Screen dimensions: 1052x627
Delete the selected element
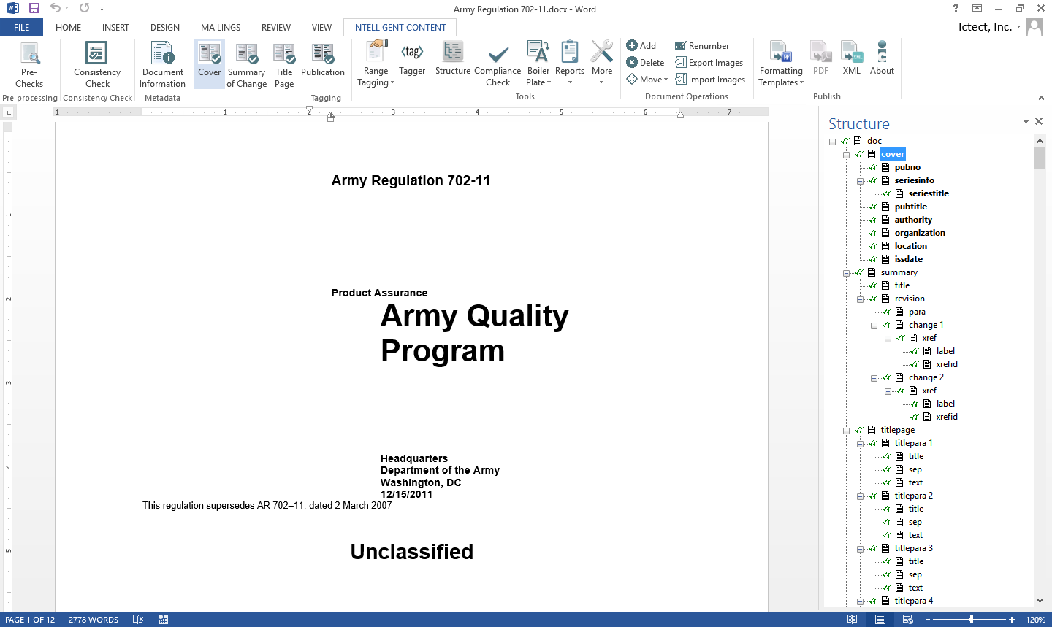pos(646,62)
